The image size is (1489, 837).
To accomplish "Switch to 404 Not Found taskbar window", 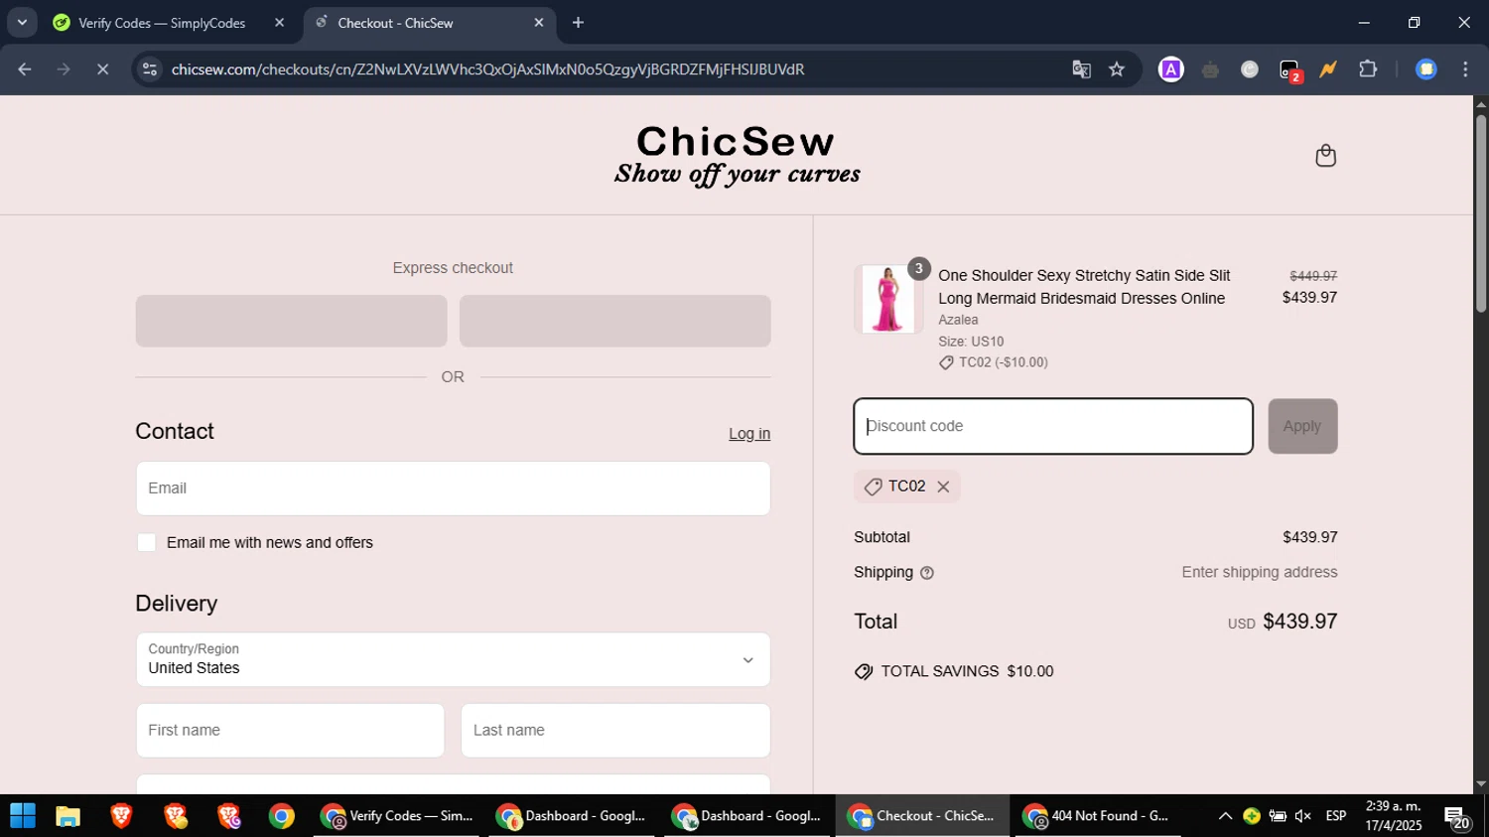I will point(1097,816).
